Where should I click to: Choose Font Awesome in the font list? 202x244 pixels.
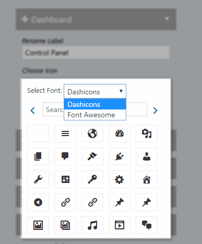pyautogui.click(x=95, y=115)
